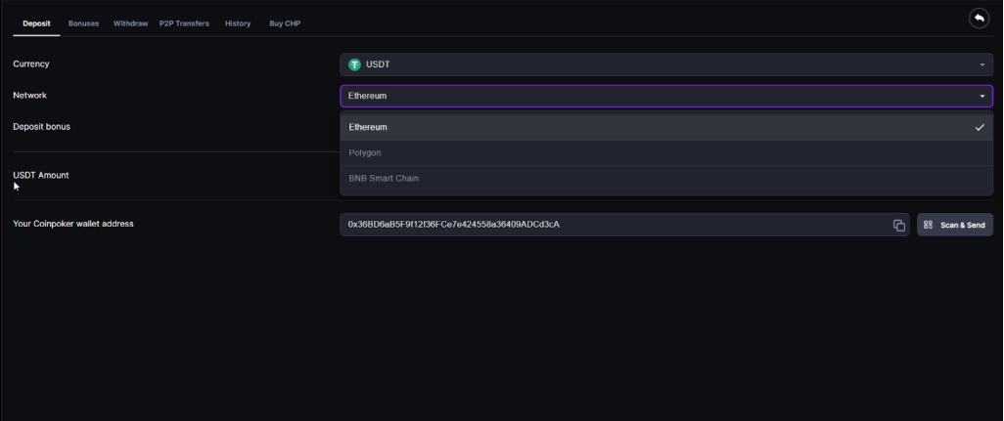View the History tab
1004x421 pixels.
(237, 23)
